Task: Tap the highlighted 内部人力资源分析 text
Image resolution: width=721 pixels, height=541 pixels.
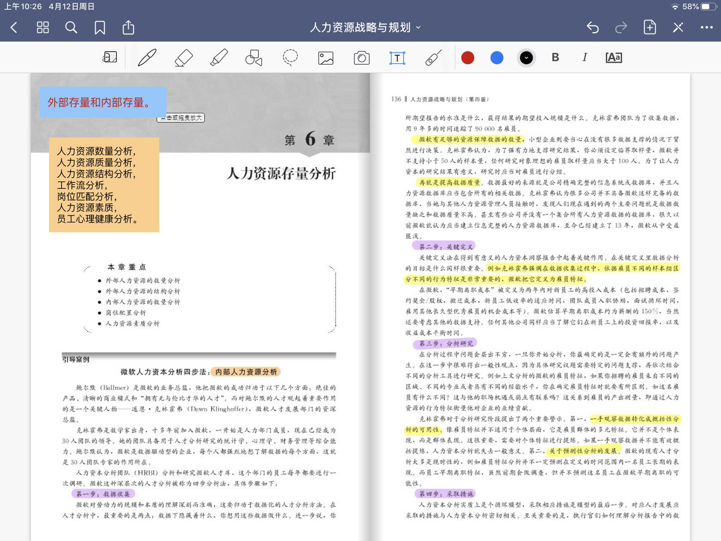Action: (x=246, y=372)
